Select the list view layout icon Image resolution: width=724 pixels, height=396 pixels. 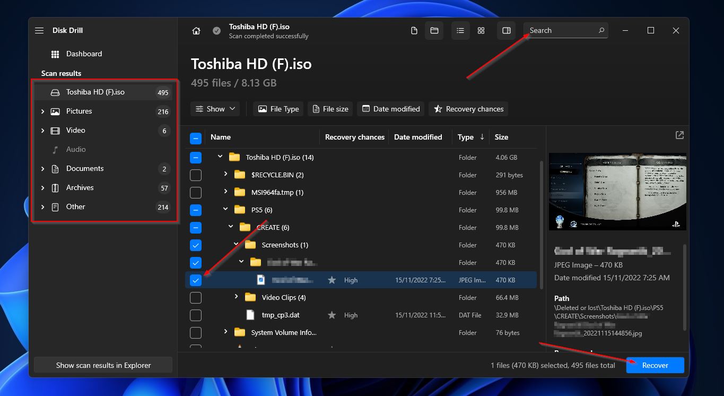[460, 31]
